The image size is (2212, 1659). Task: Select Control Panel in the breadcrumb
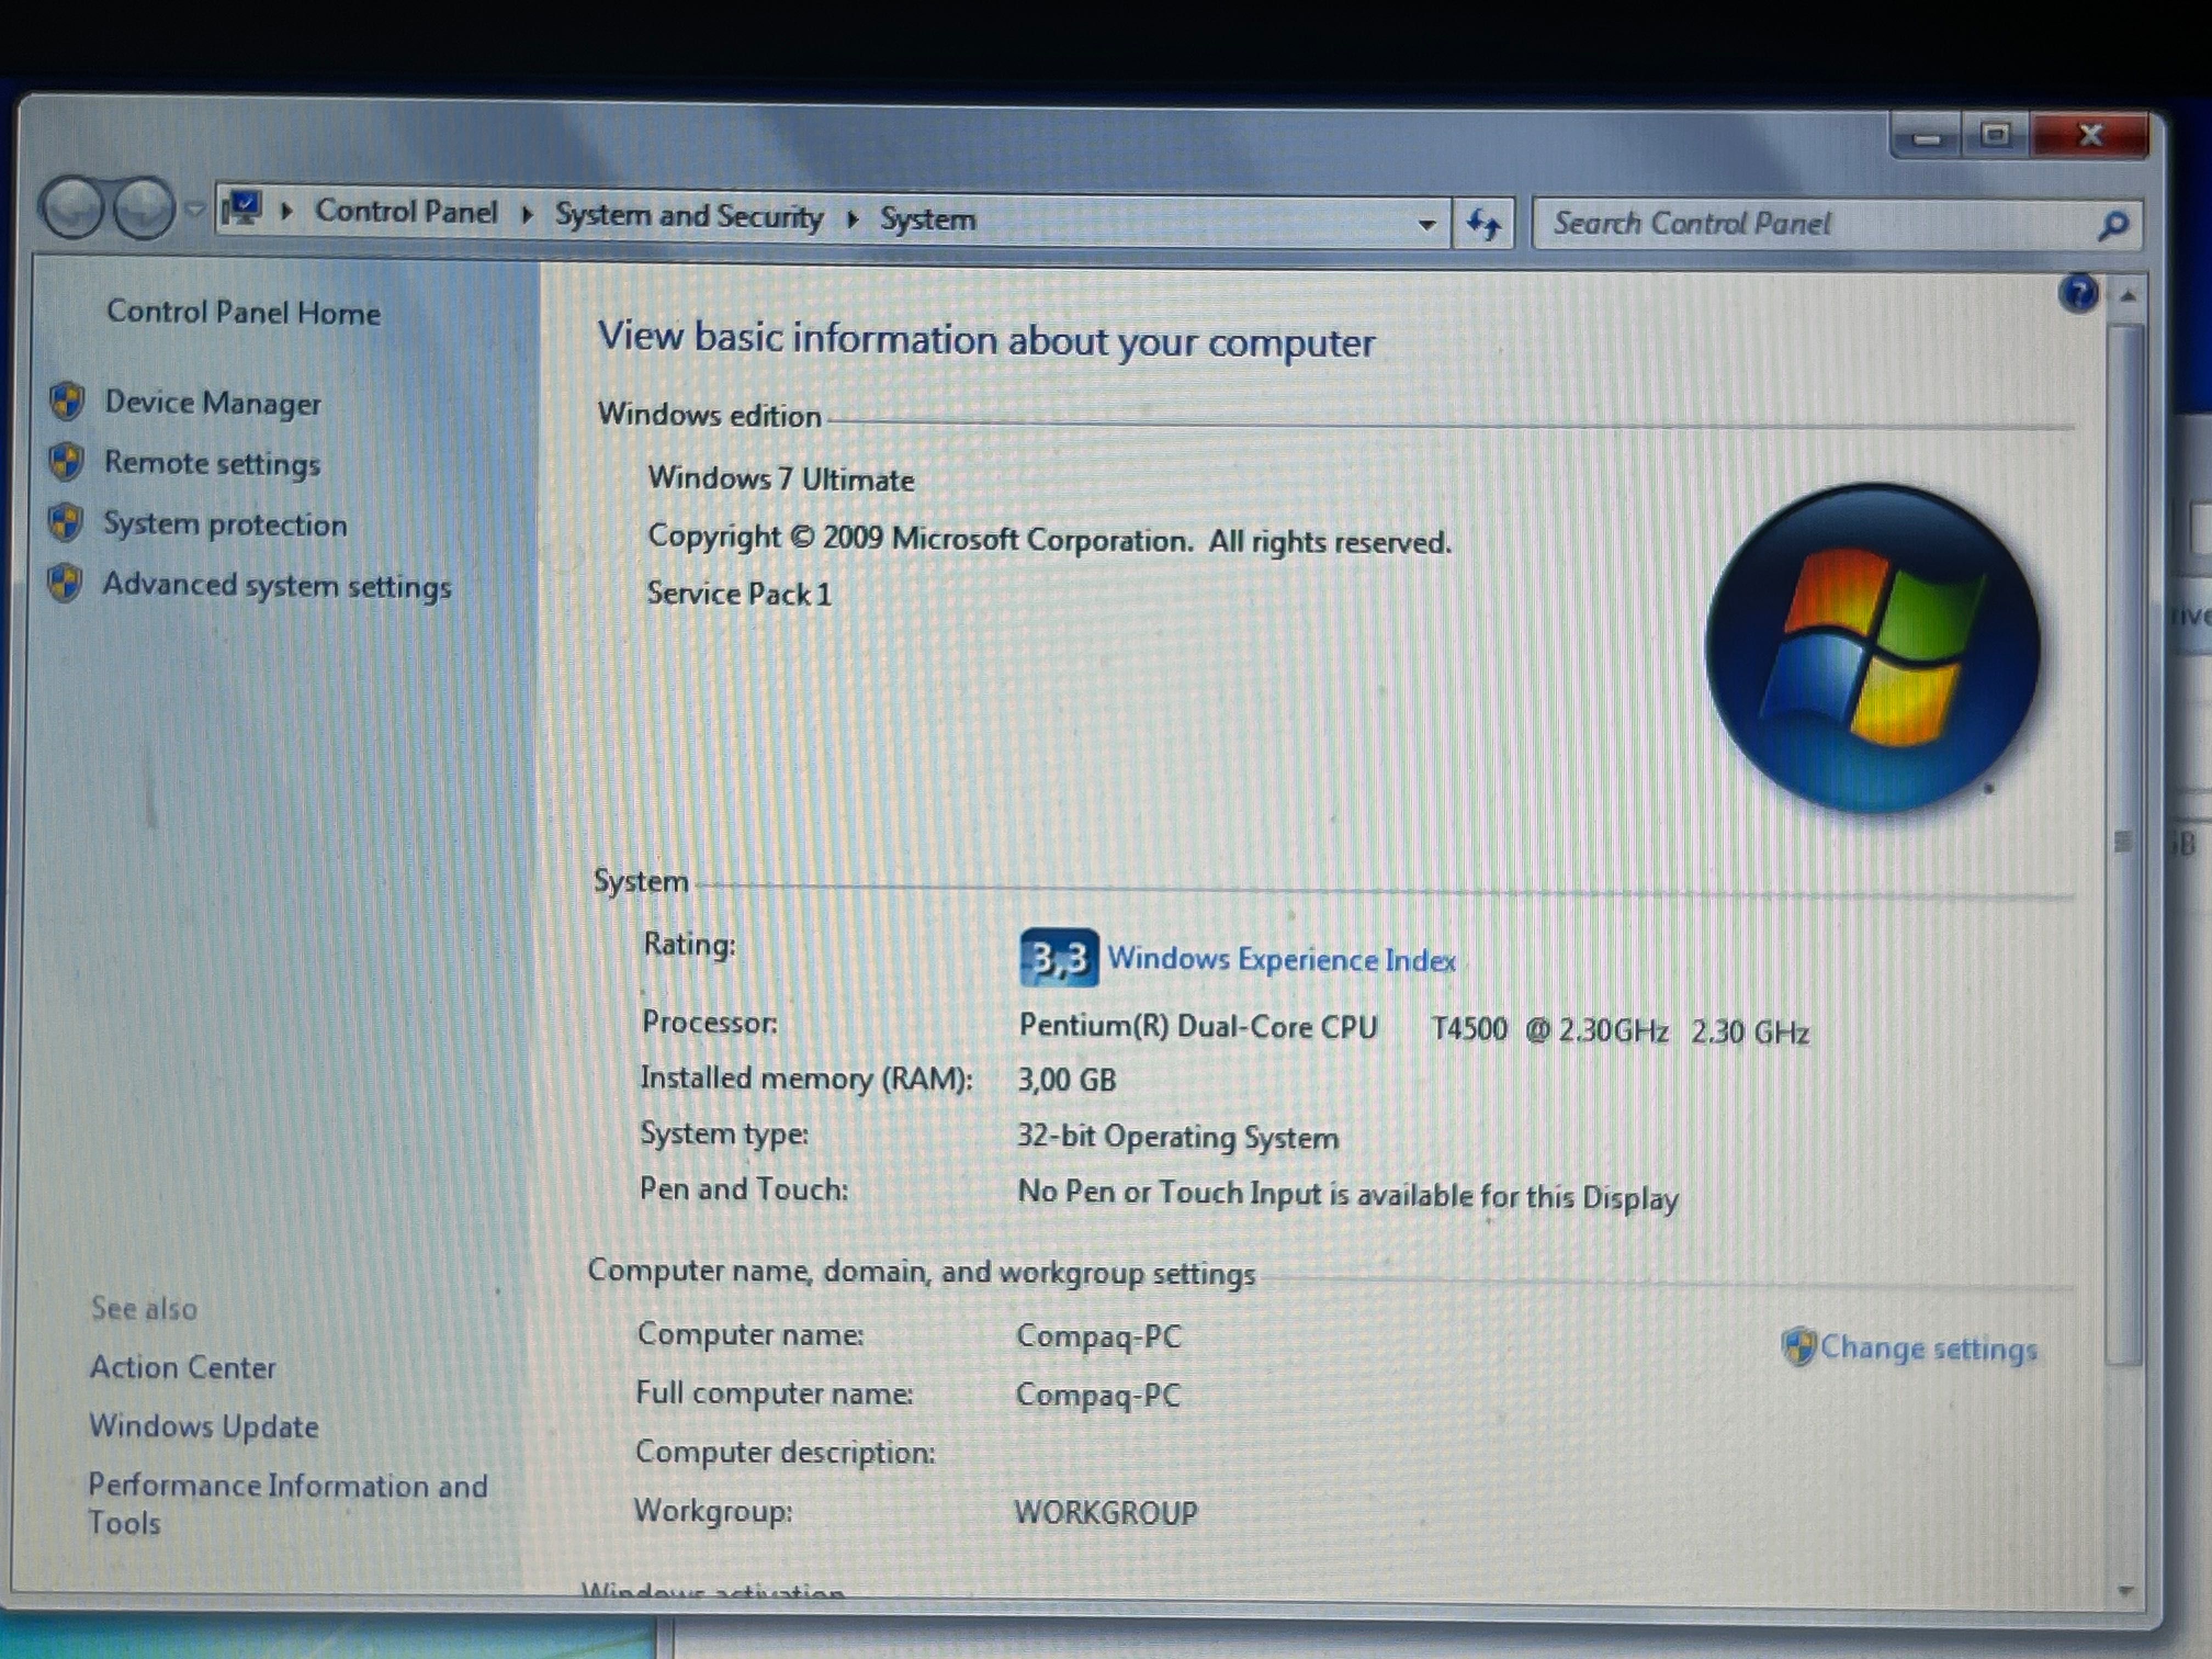406,212
